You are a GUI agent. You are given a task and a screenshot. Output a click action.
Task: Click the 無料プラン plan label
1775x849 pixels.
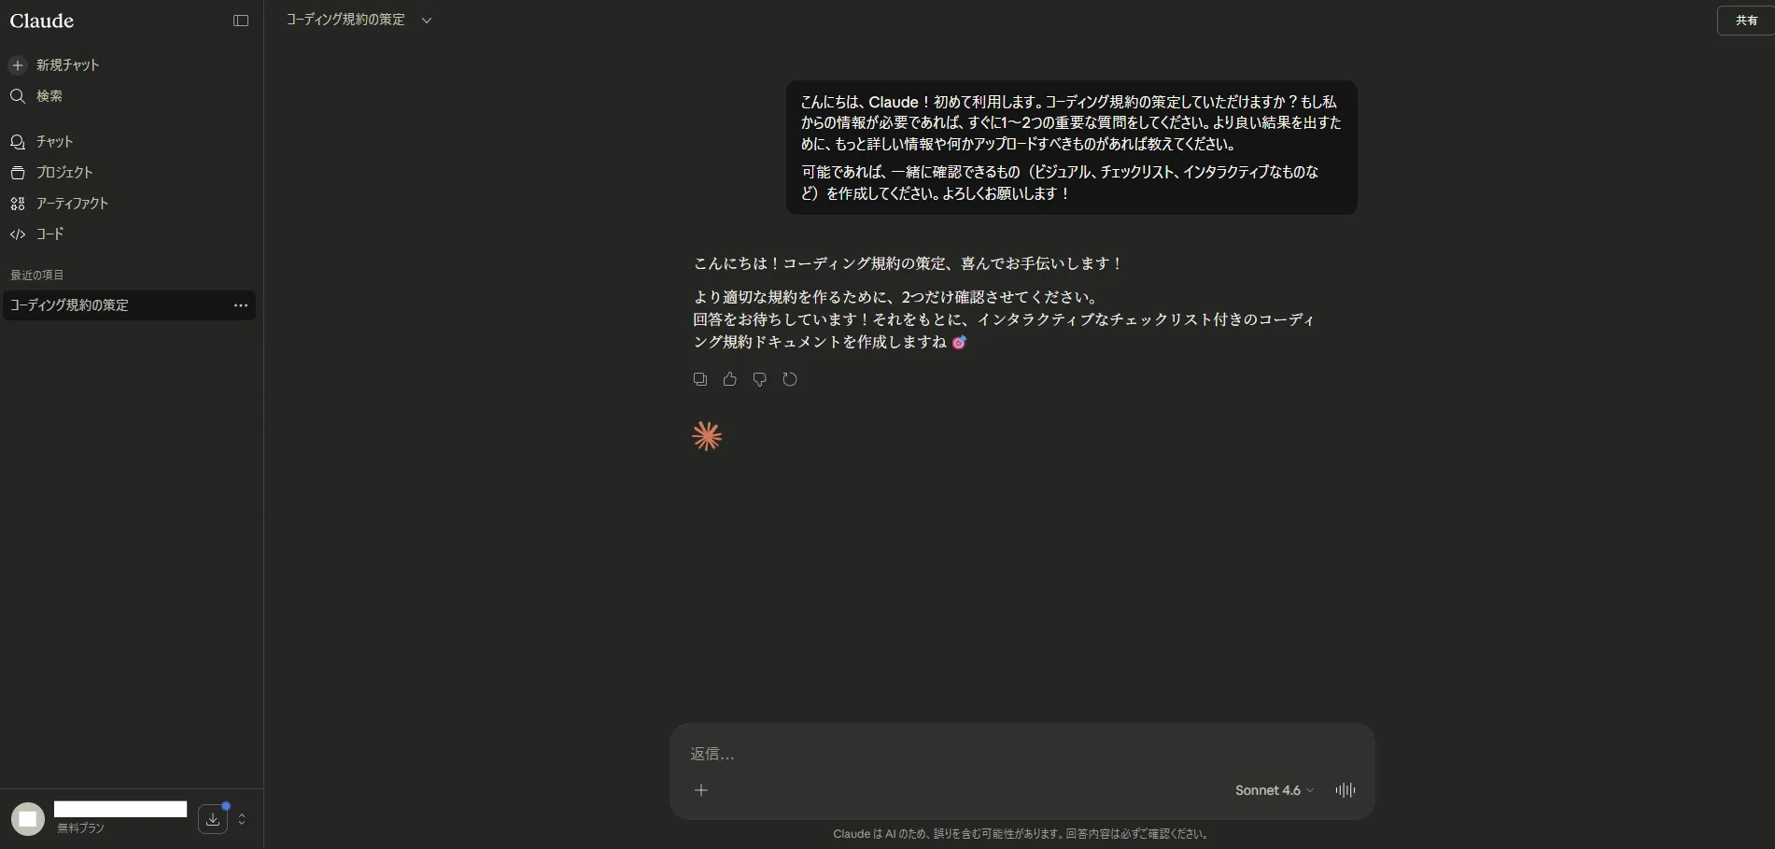(80, 828)
